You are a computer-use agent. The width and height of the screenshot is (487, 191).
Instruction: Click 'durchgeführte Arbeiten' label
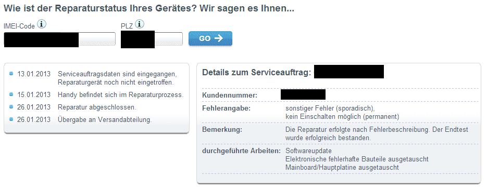242,151
